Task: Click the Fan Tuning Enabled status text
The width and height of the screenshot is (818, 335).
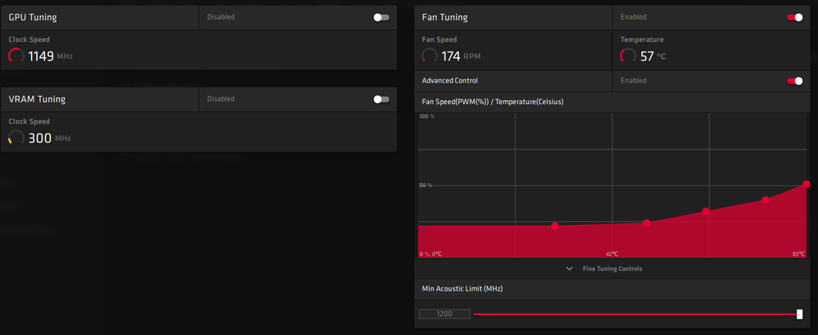Action: pyautogui.click(x=633, y=17)
